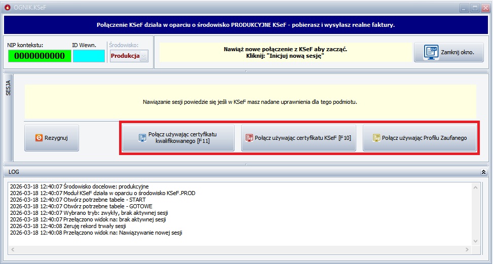Click Połącz używając certyfikatu kwalifikowanego [F11]

click(x=178, y=138)
